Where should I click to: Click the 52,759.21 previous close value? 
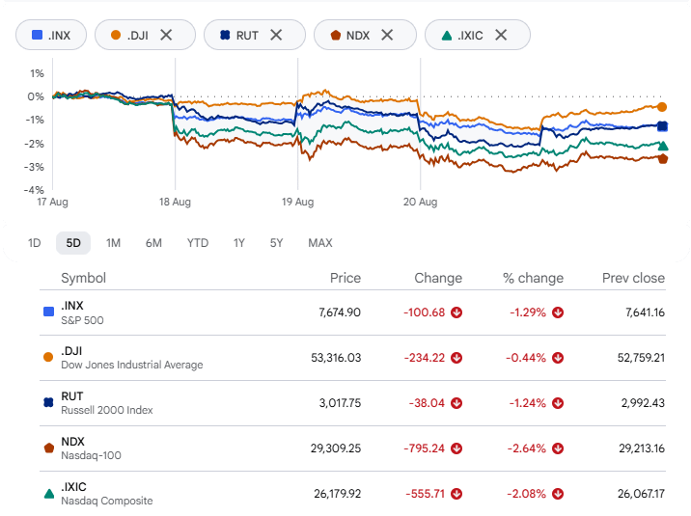[x=641, y=358]
